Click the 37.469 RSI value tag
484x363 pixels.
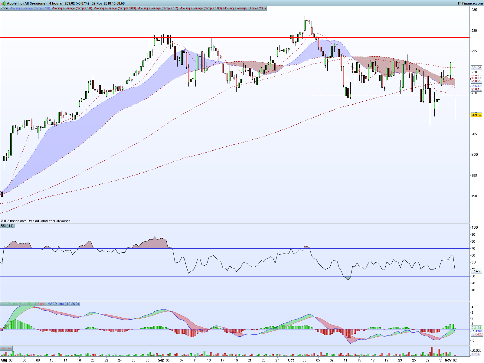click(476, 271)
